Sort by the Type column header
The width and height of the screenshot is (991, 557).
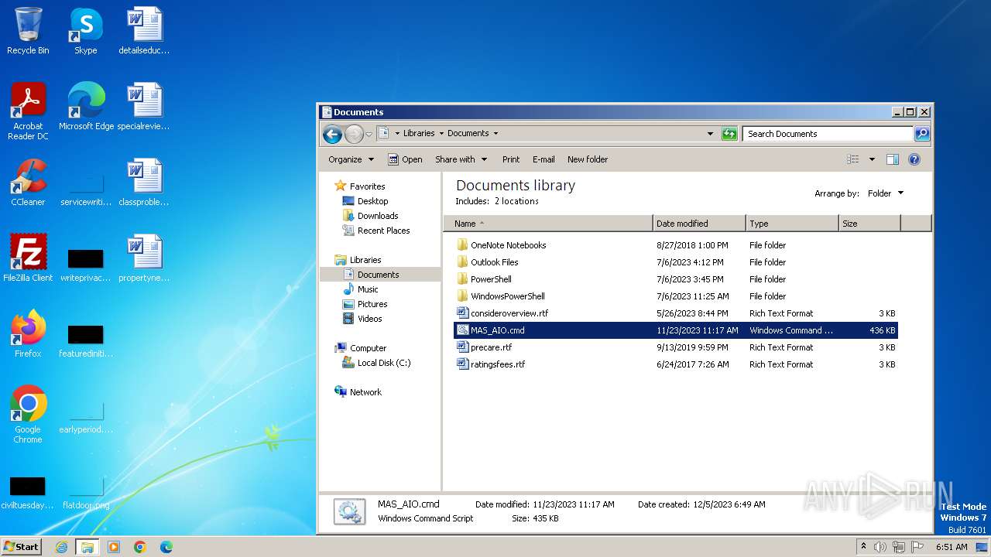(x=792, y=224)
